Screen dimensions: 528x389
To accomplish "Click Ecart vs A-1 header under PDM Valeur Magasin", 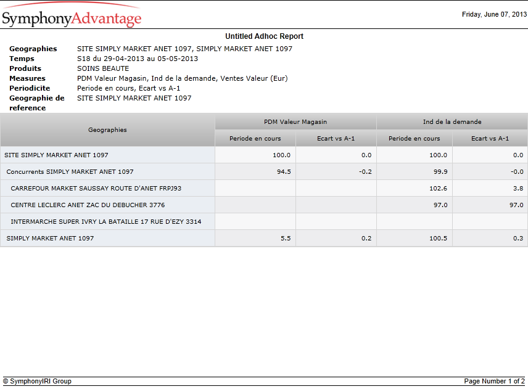I will coord(336,138).
